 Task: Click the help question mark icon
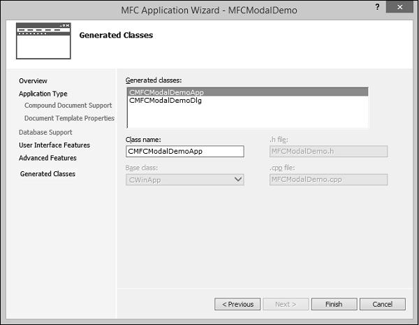click(x=377, y=7)
